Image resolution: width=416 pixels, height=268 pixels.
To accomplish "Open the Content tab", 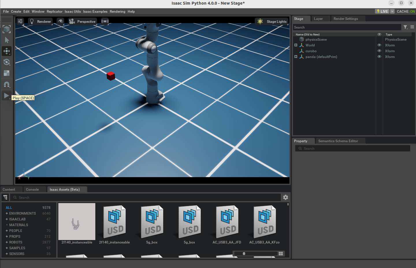I will click(x=9, y=190).
